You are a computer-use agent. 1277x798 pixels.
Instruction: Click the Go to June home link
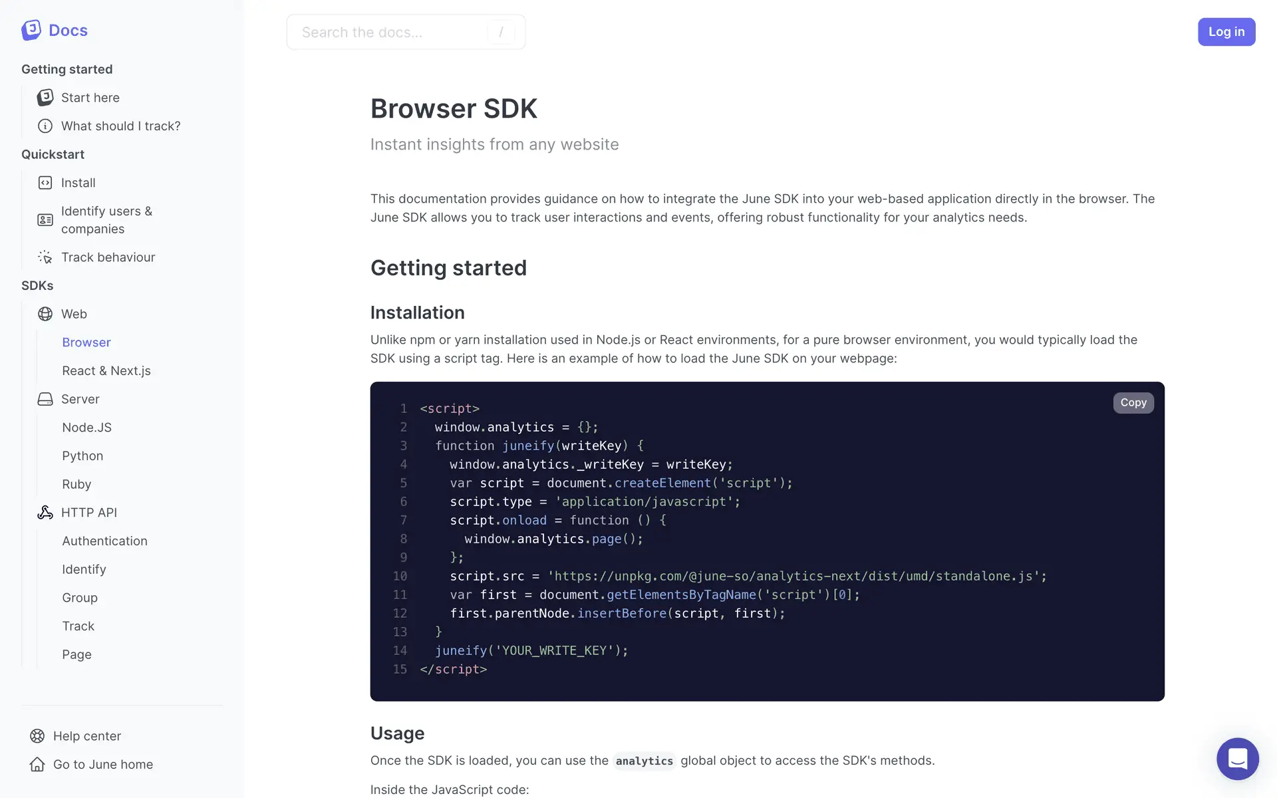click(x=103, y=765)
